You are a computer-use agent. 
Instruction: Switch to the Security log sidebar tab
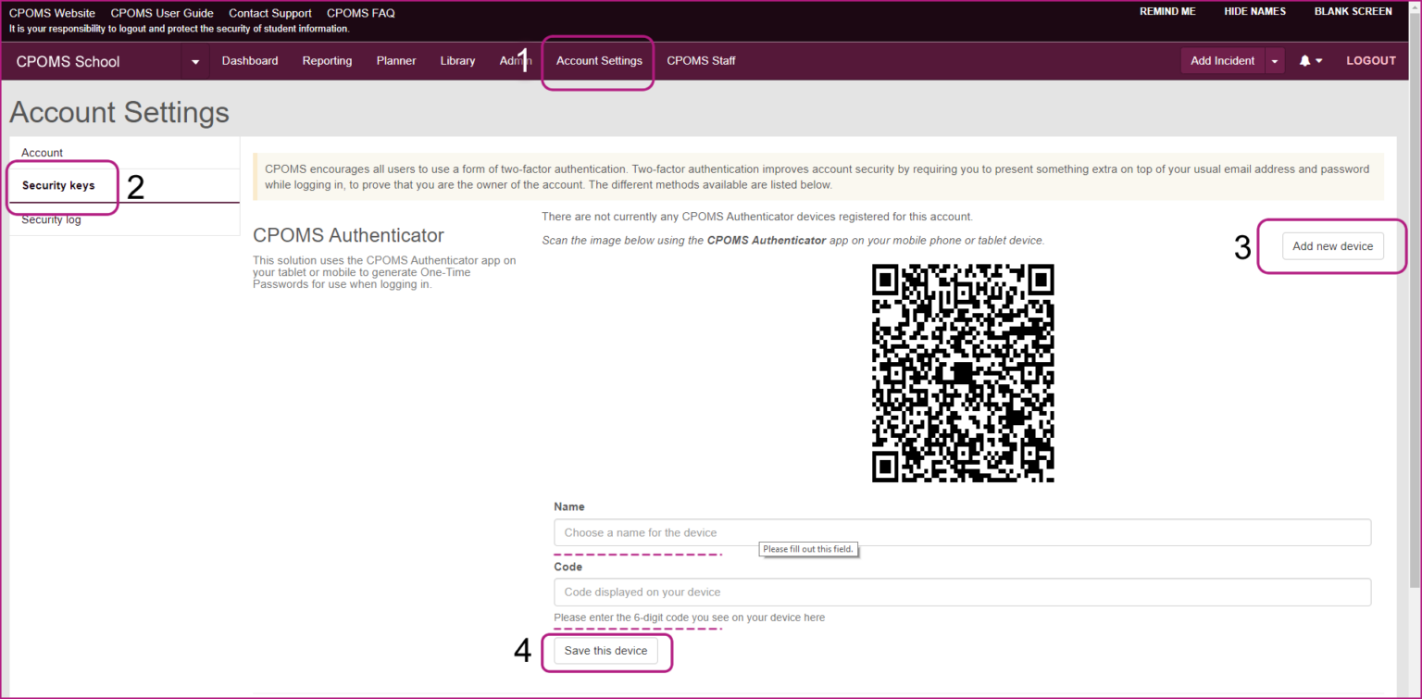(x=51, y=220)
